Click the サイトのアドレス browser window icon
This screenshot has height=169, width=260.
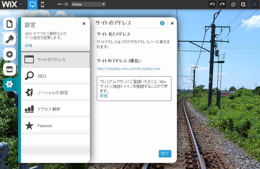click(29, 59)
